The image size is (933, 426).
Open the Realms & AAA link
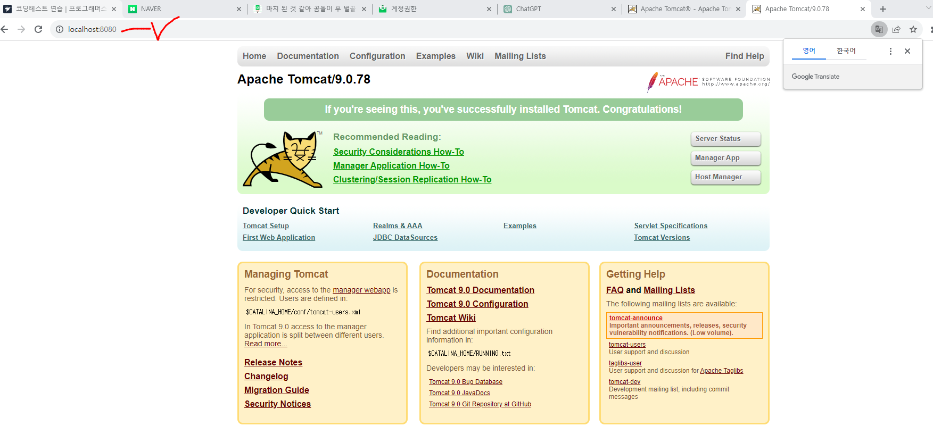398,226
